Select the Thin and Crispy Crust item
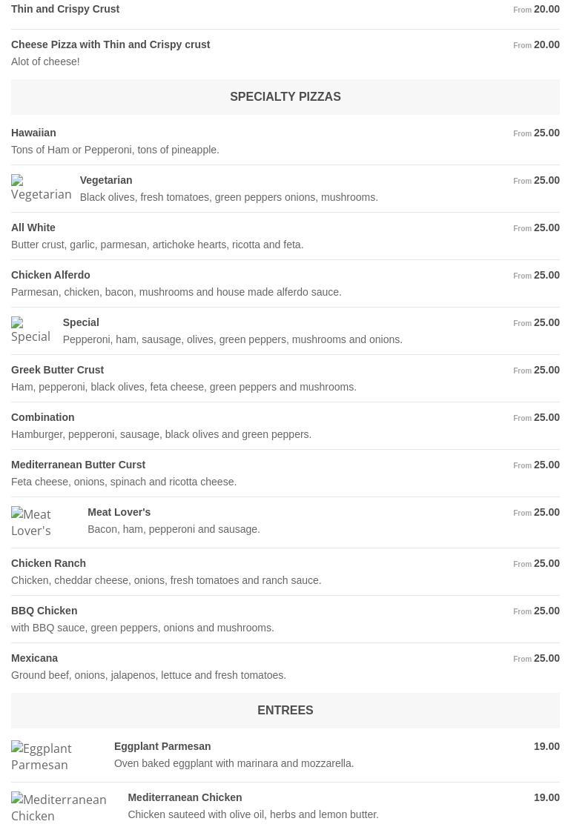Image resolution: width=571 pixels, height=827 pixels. pos(65,9)
